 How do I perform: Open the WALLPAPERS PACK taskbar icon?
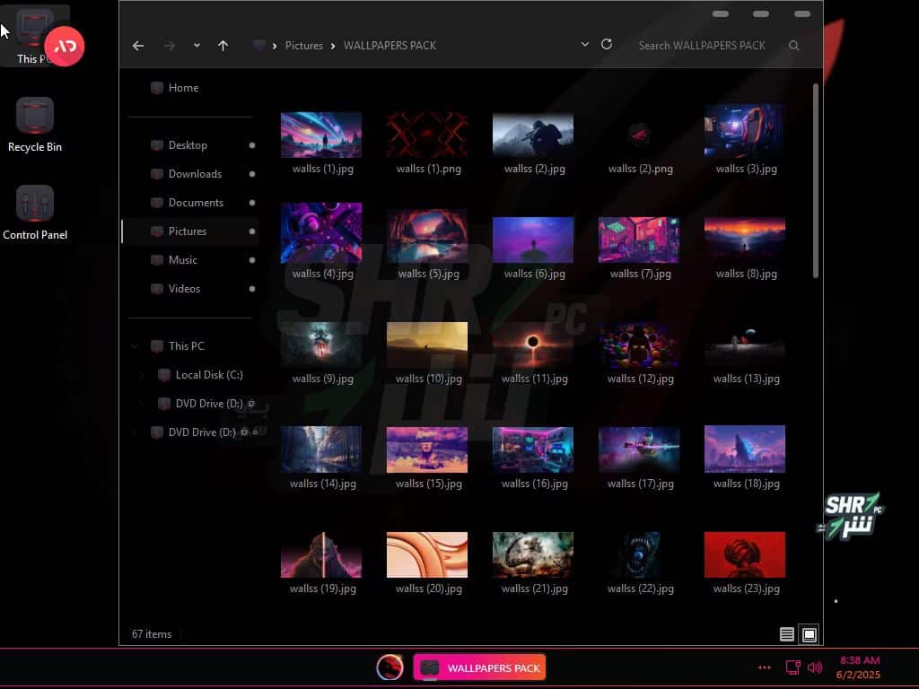point(479,667)
